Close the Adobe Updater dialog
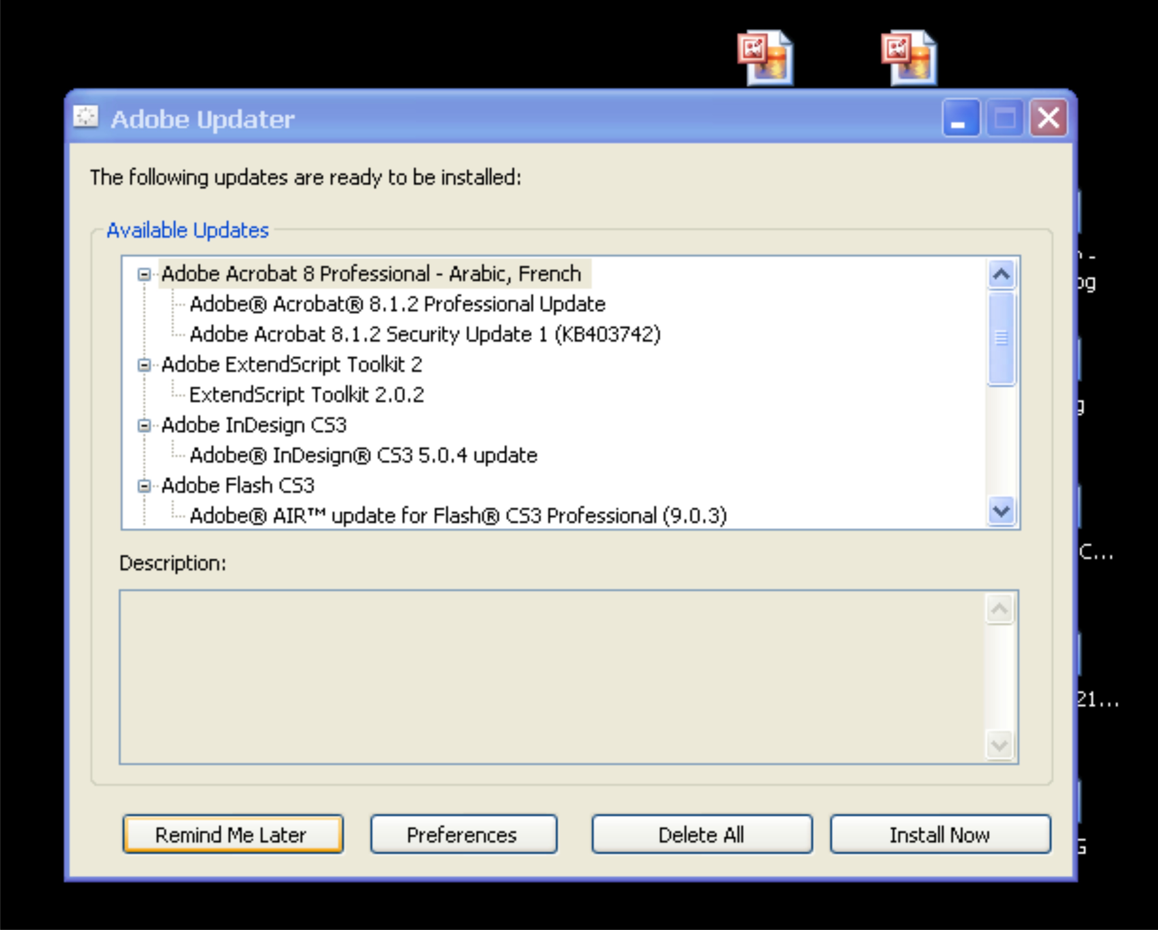1158x930 pixels. click(x=1048, y=118)
